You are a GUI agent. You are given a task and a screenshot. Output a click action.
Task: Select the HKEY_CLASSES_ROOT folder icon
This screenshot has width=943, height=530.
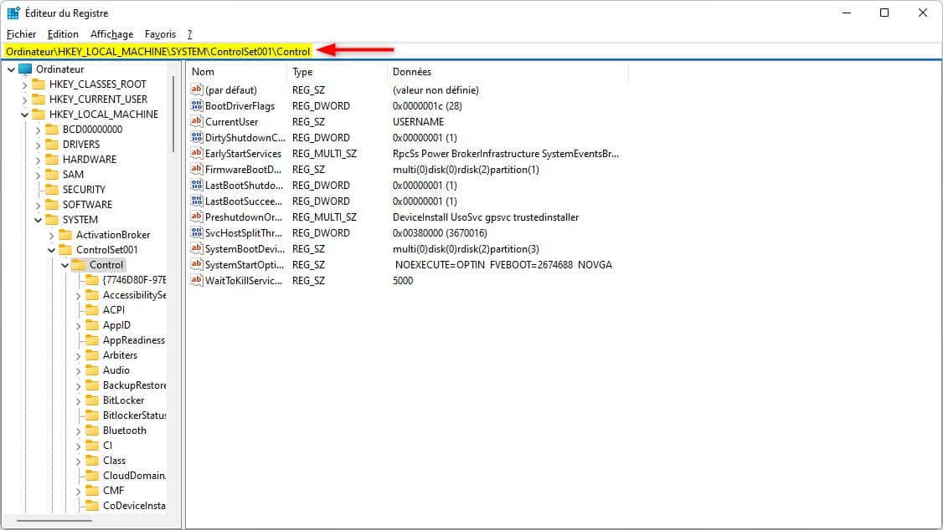[x=39, y=84]
